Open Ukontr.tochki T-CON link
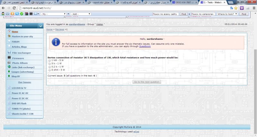The width and height of the screenshot is (257, 137). pyautogui.click(x=22, y=114)
